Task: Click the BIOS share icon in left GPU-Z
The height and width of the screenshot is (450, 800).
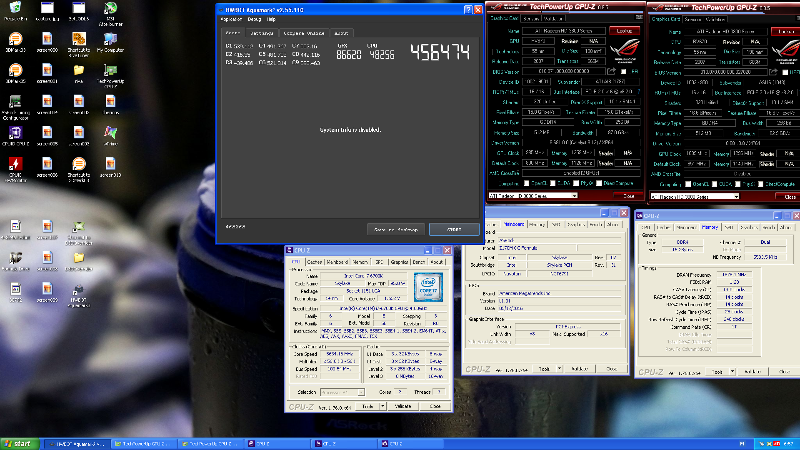Action: point(611,71)
